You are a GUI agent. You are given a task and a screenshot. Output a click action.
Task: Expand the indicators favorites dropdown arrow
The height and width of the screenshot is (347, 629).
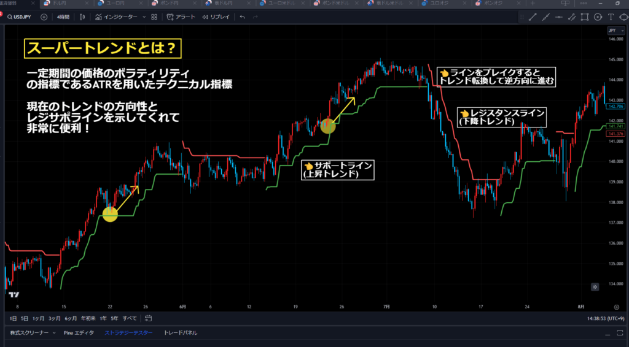tap(144, 17)
